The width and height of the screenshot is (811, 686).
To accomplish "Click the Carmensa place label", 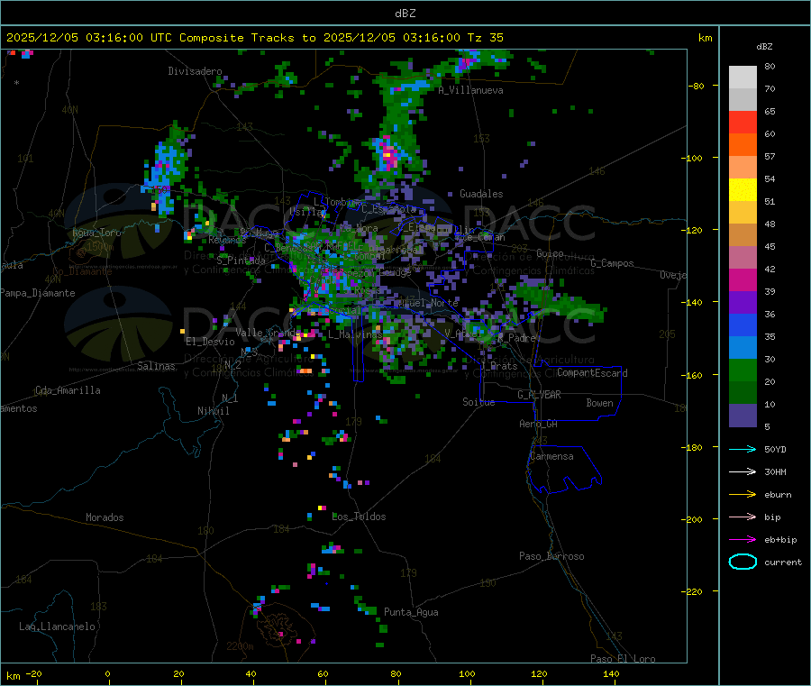I will coord(551,457).
